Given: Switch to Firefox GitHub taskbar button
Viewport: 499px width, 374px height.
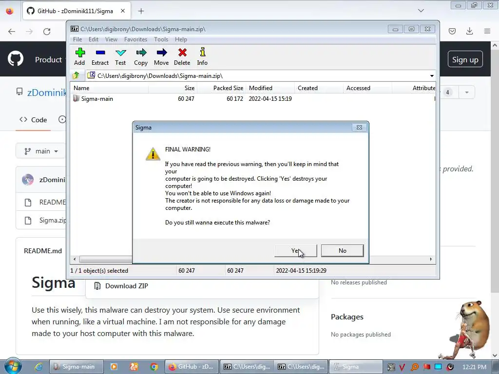Looking at the screenshot, I should point(192,367).
